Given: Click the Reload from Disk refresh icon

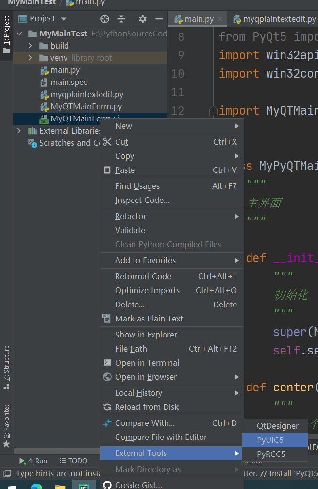Looking at the screenshot, I should point(107,407).
